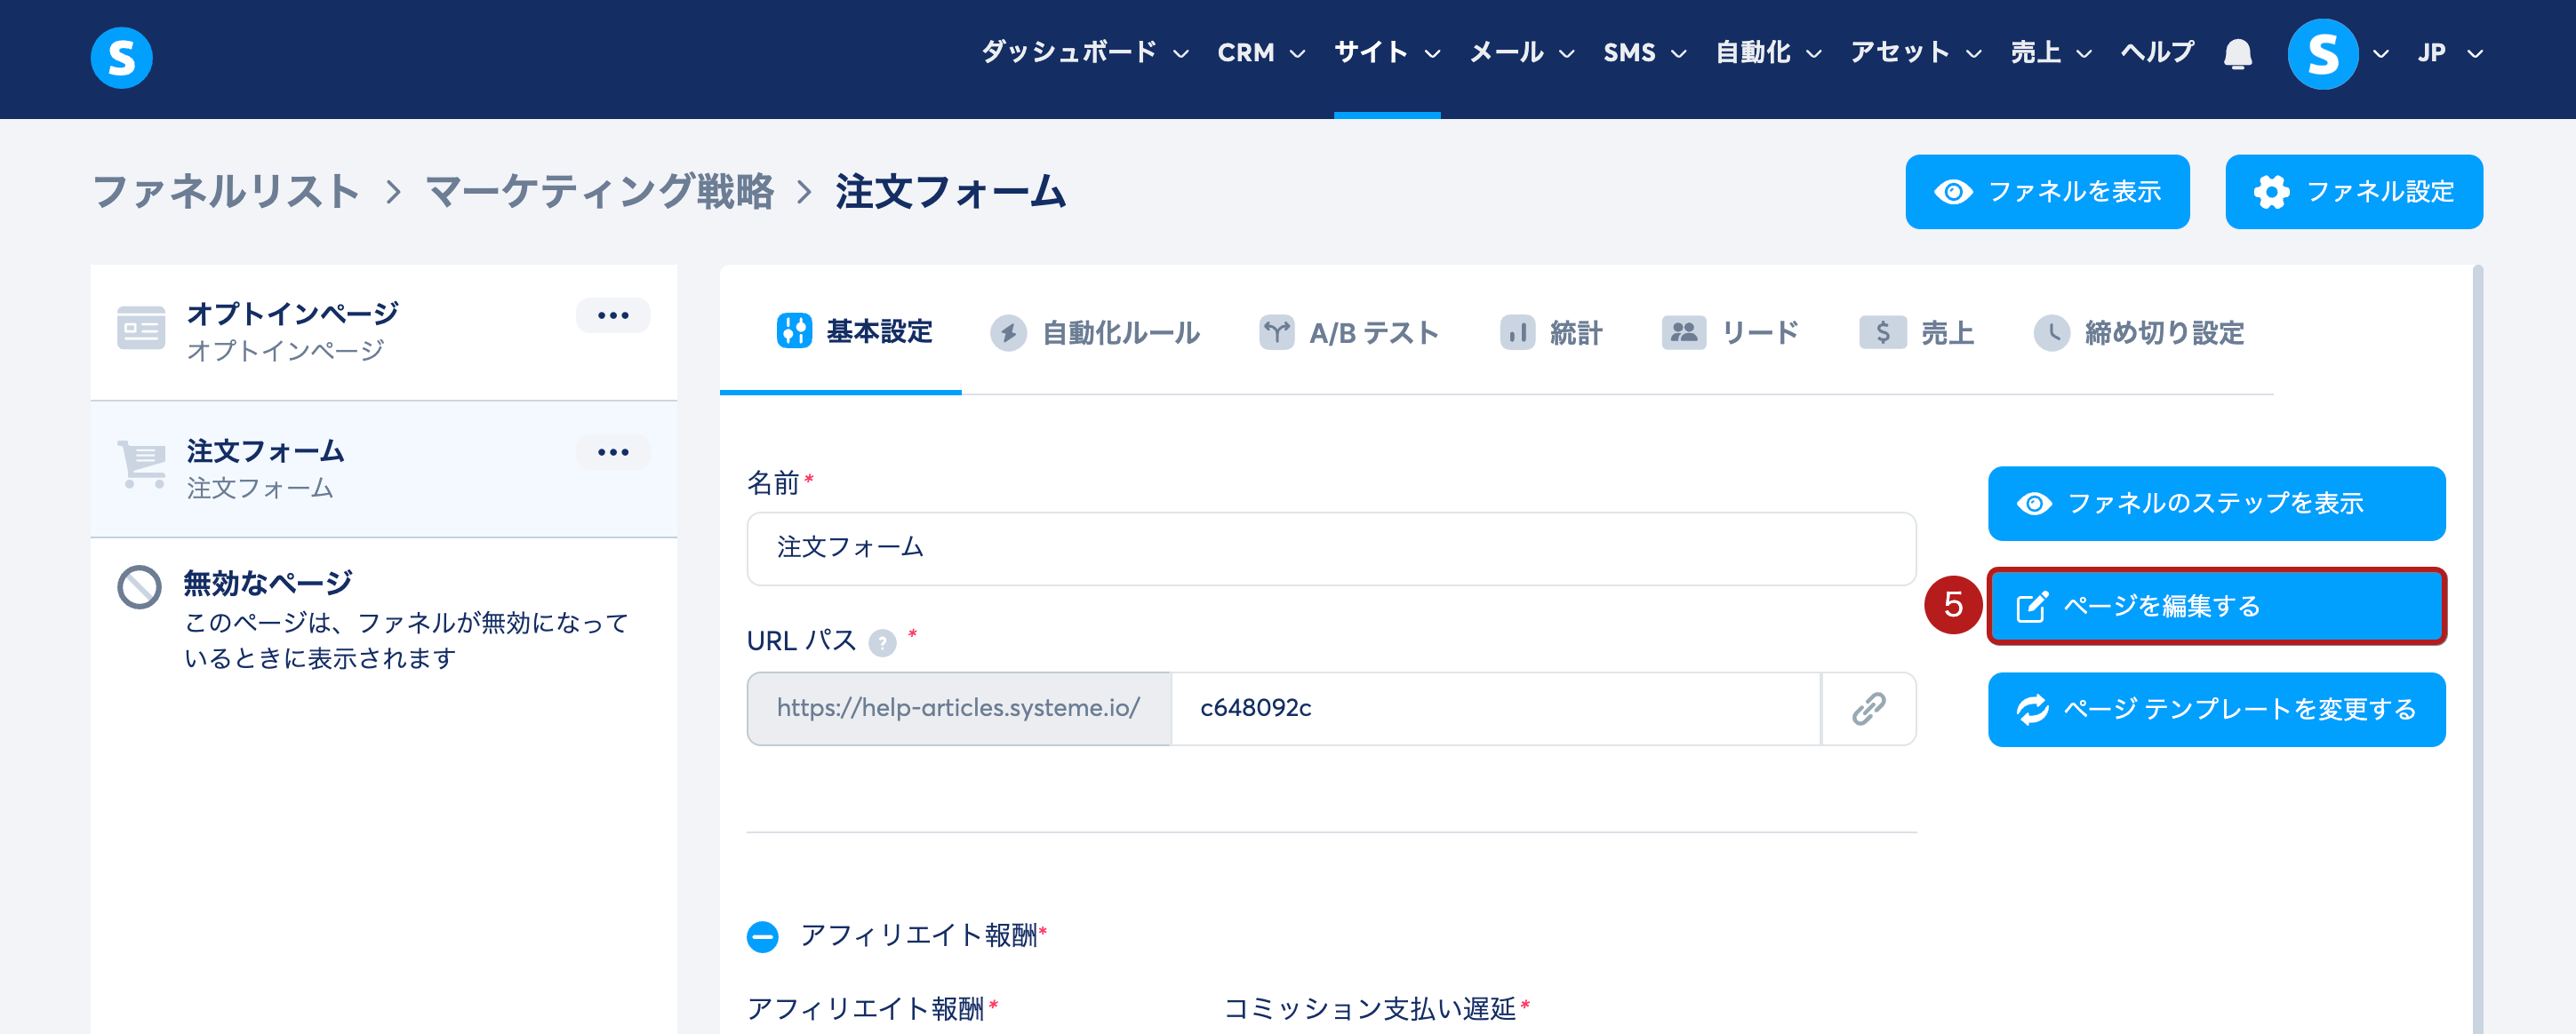The width and height of the screenshot is (2576, 1034).
Task: Open the notification bell
Action: click(2237, 53)
